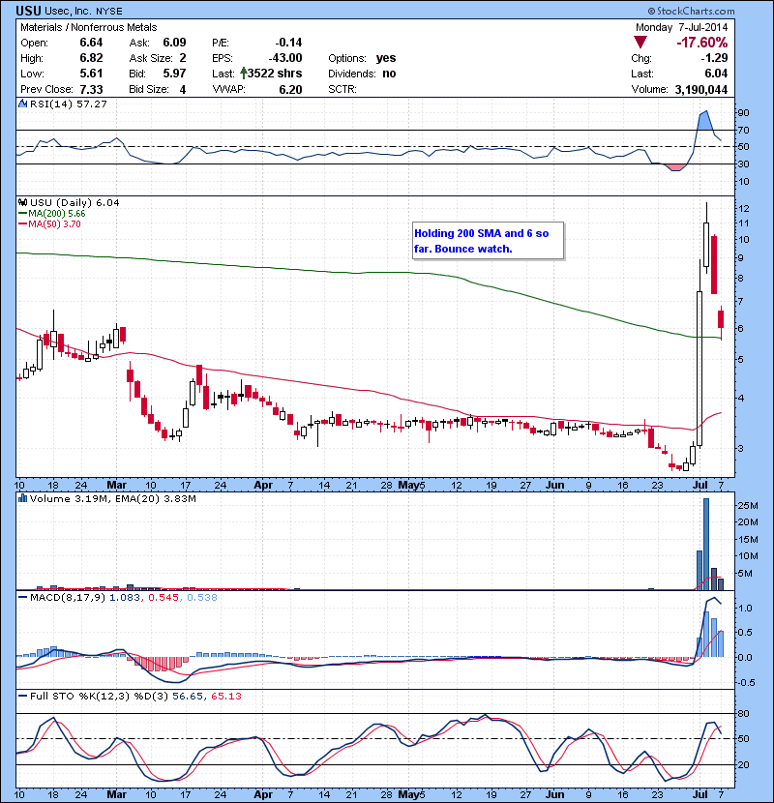Click the 'Materials / Nonferrous Metals' sector text
The height and width of the screenshot is (803, 774).
click(89, 27)
